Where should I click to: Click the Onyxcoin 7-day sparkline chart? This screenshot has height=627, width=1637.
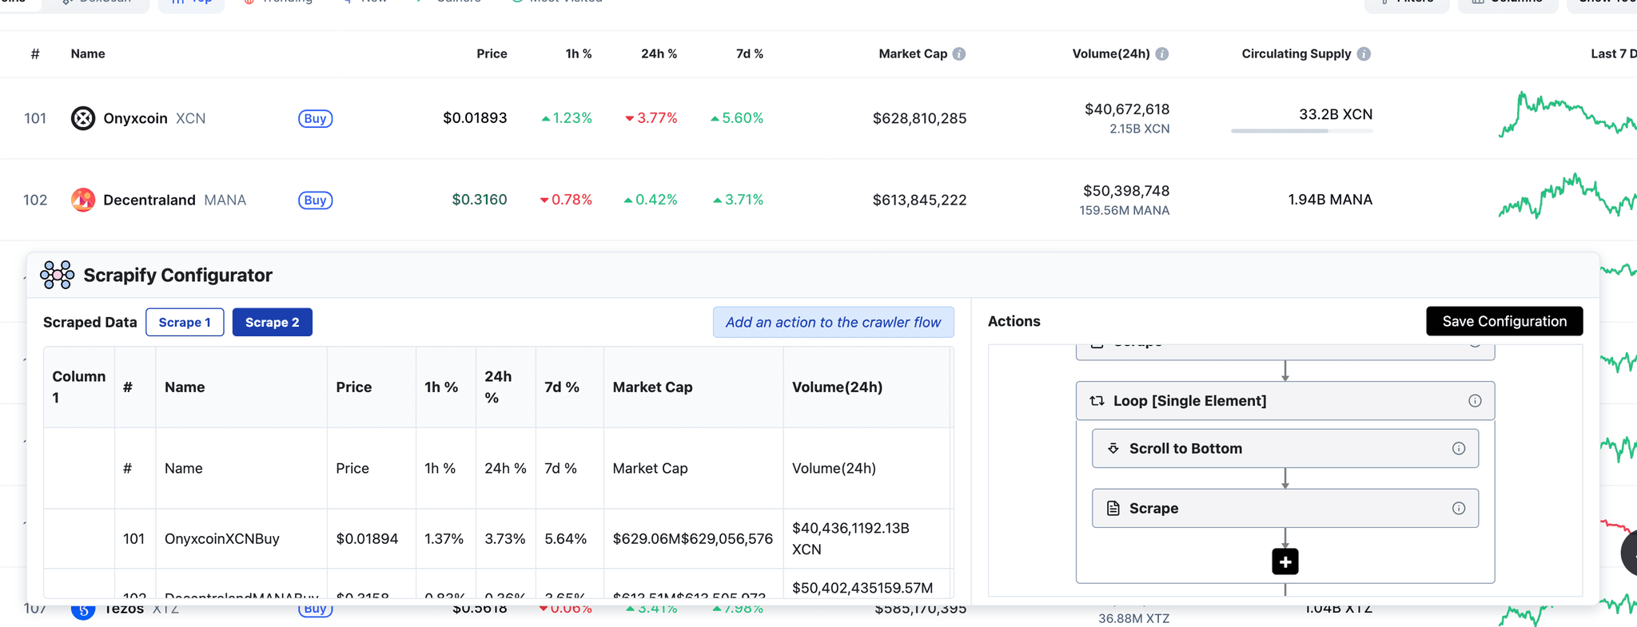tap(1567, 114)
